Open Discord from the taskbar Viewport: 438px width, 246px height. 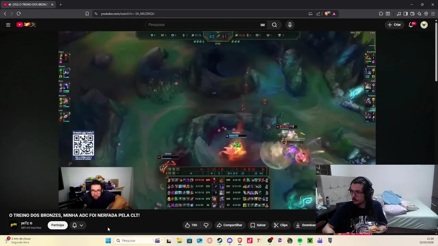pos(230,241)
